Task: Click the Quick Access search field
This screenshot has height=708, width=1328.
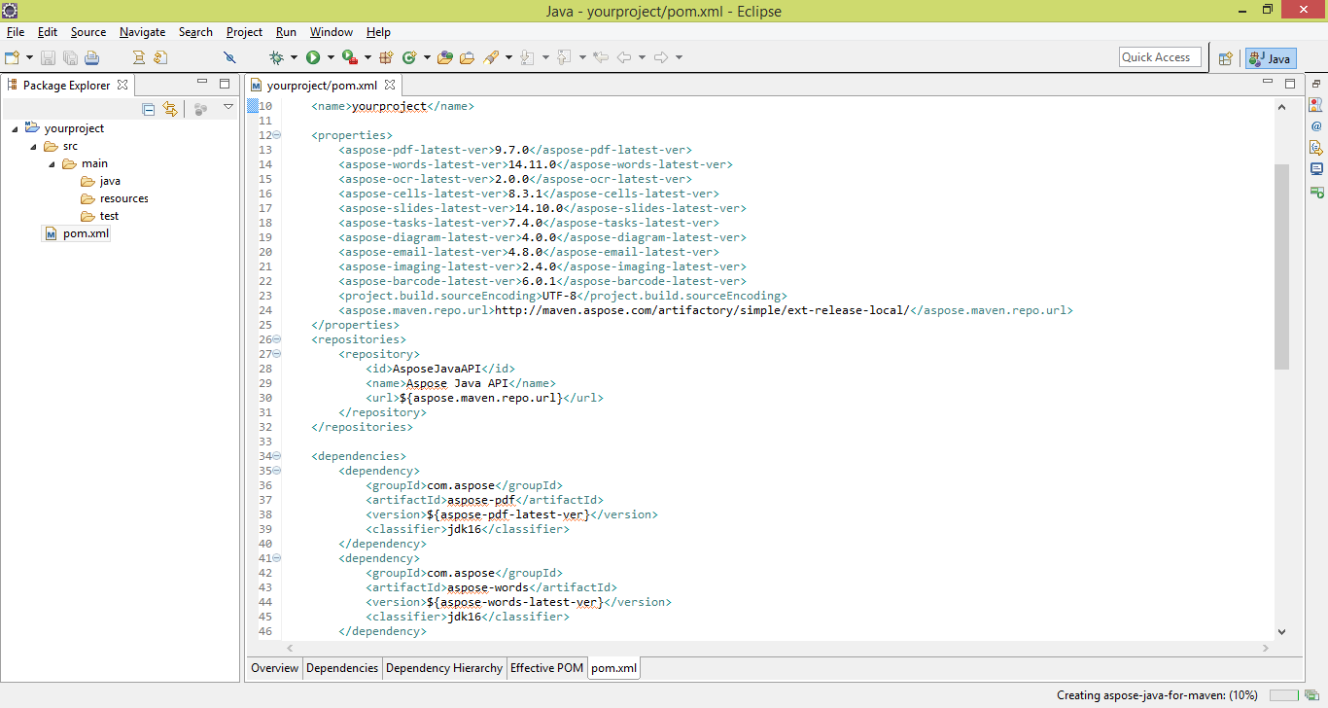Action: [x=1160, y=57]
